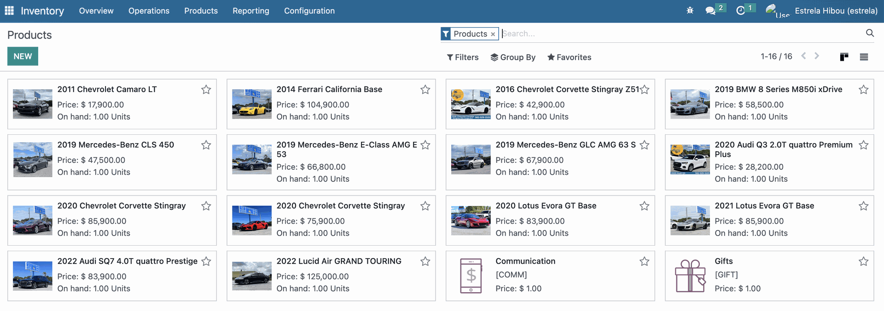Click the search magnifier icon
Image resolution: width=884 pixels, height=311 pixels.
[x=870, y=33]
